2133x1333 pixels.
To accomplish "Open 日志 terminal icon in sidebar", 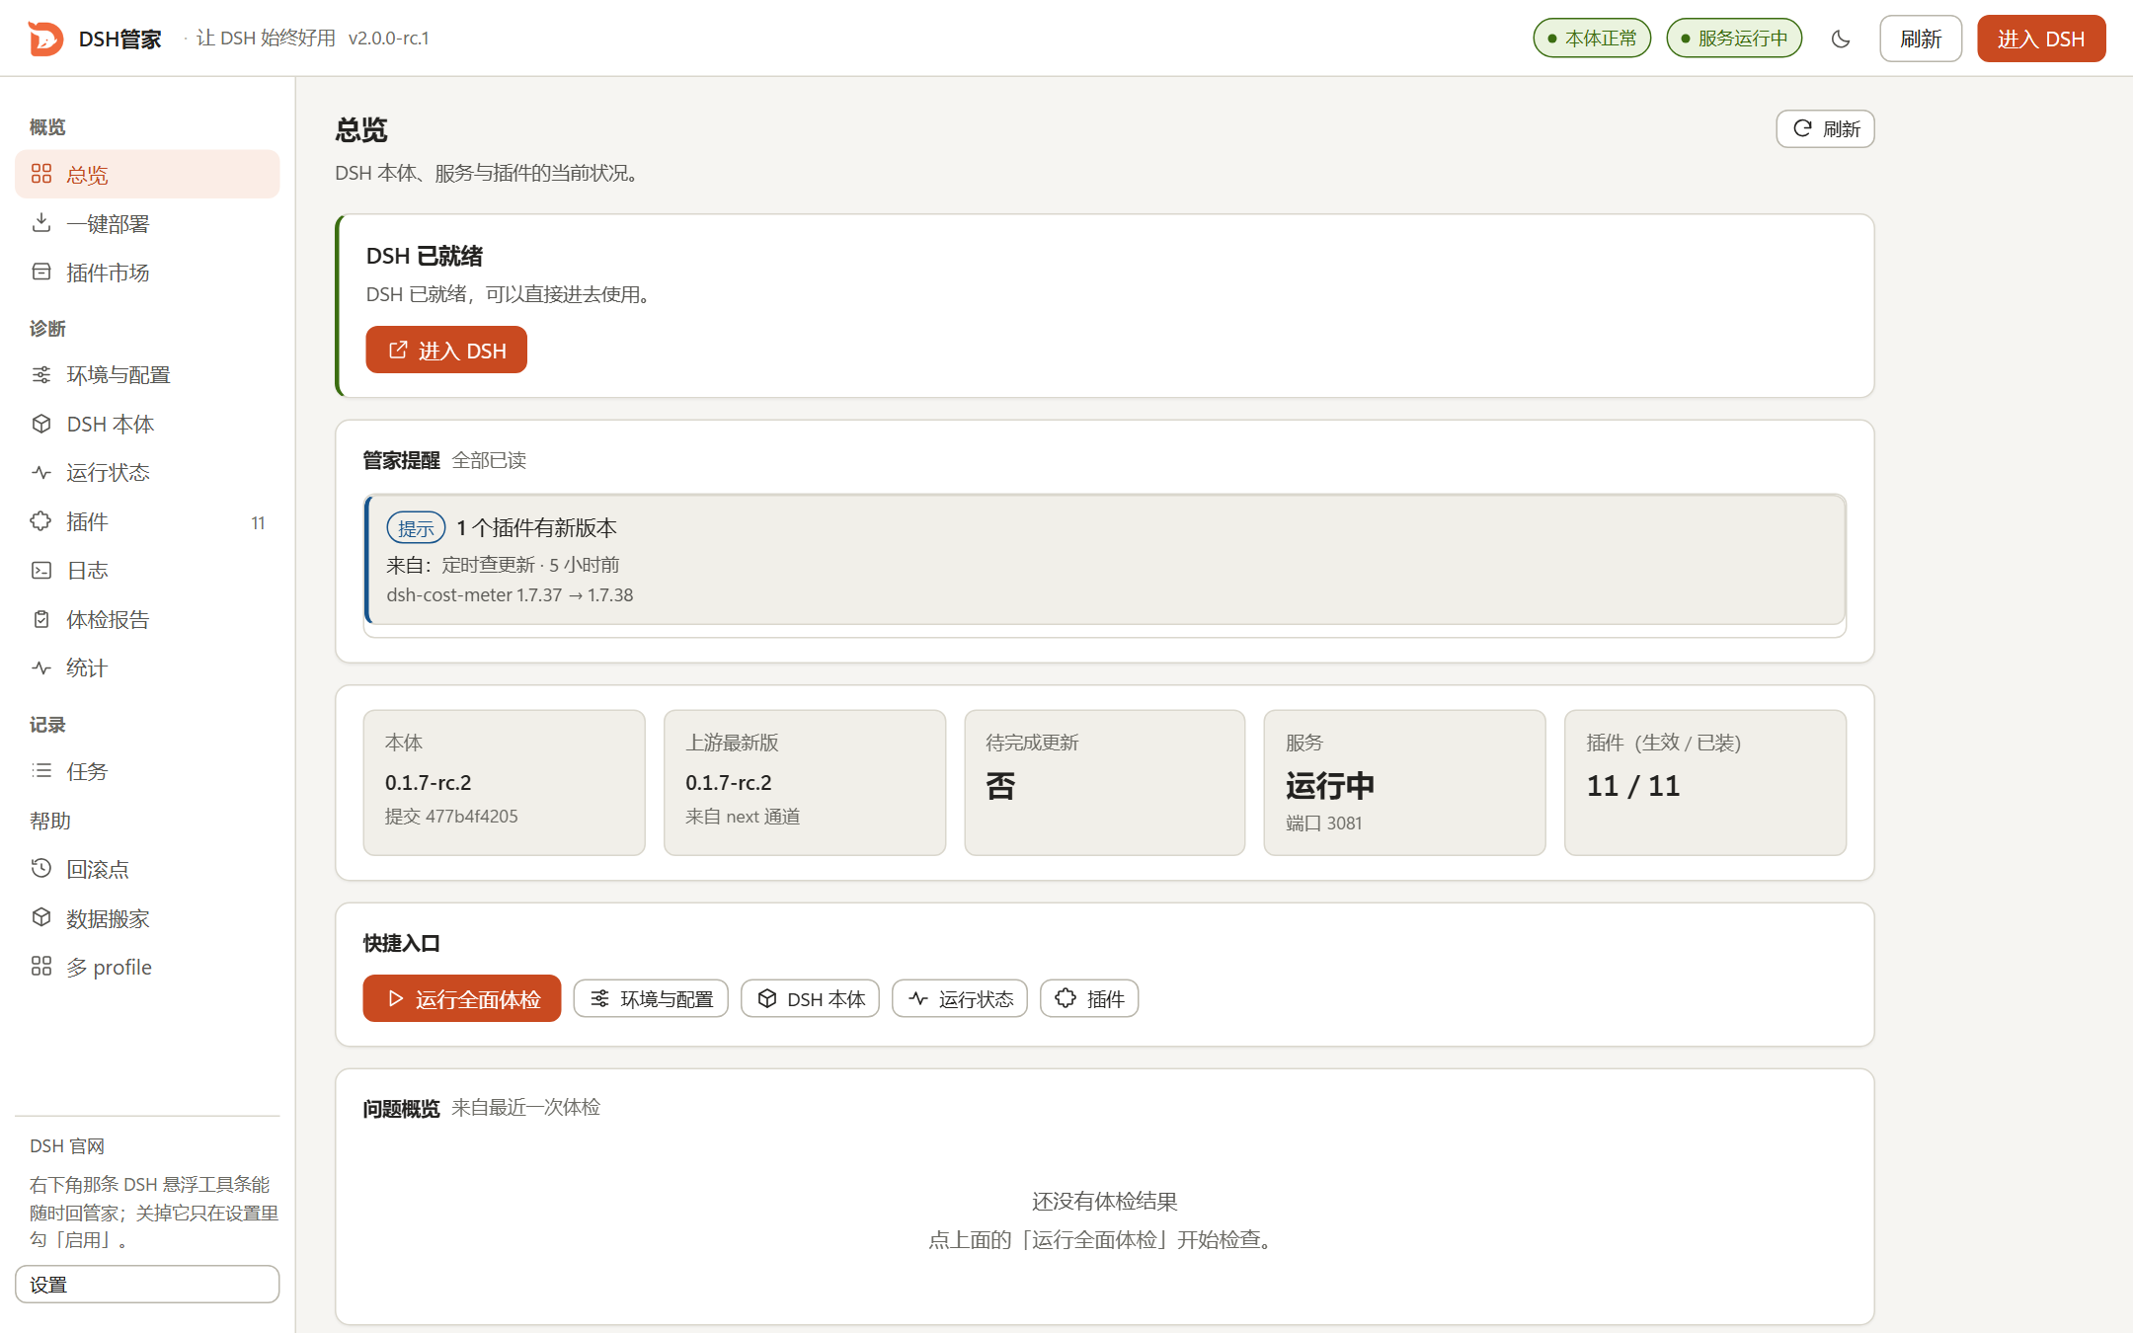I will (41, 570).
